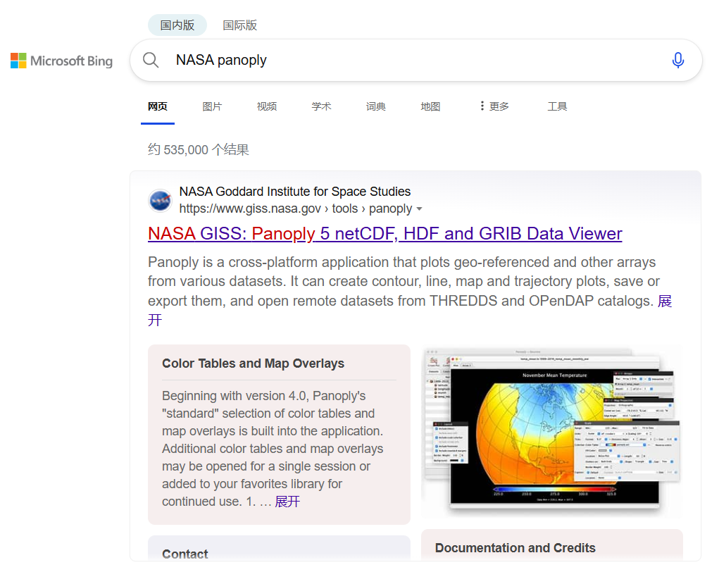Click the 约 535,000 个结果 count text
Viewport: 719px width, 572px height.
[199, 149]
